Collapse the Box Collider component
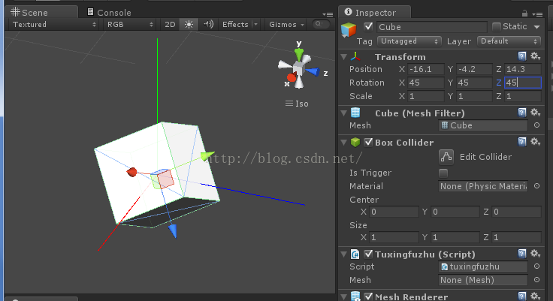553x301 pixels. tap(344, 143)
